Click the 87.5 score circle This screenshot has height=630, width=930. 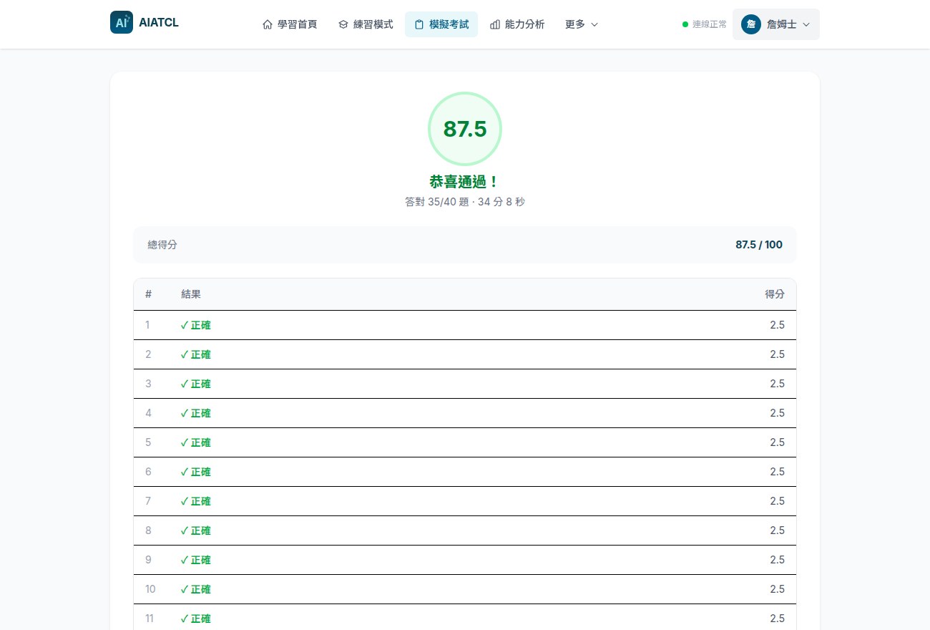465,129
